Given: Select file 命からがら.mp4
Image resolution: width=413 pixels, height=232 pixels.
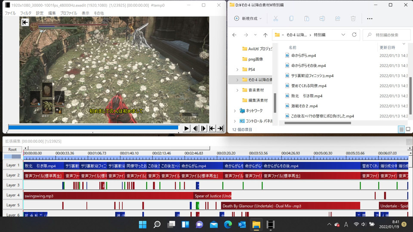Looking at the screenshot, I should point(303,55).
